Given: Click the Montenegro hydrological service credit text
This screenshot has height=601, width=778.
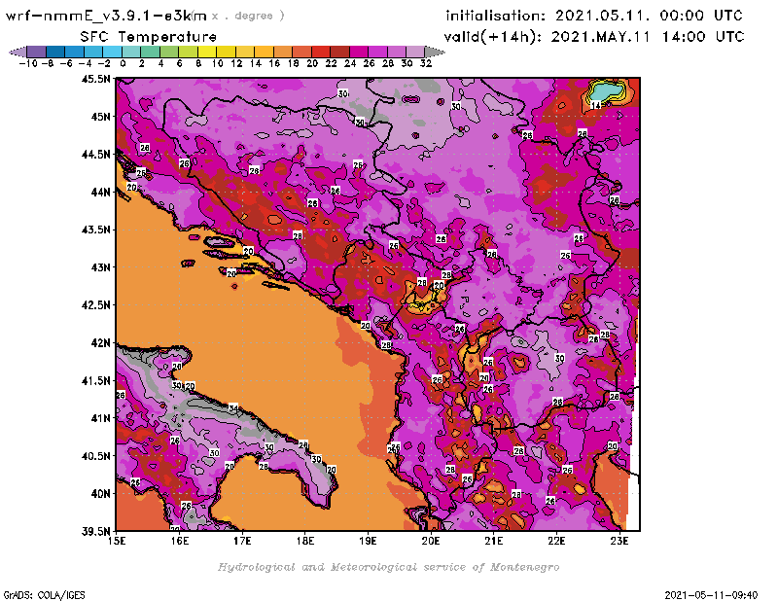Looking at the screenshot, I should [x=388, y=567].
